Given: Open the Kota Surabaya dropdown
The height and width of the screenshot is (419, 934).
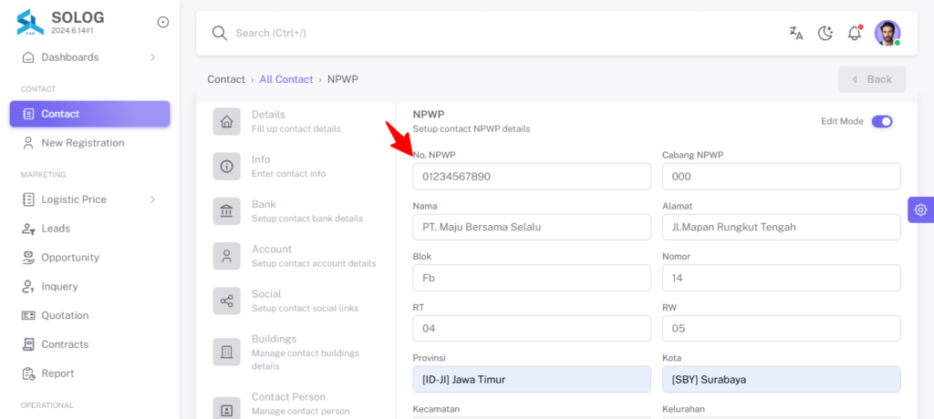Looking at the screenshot, I should click(781, 379).
